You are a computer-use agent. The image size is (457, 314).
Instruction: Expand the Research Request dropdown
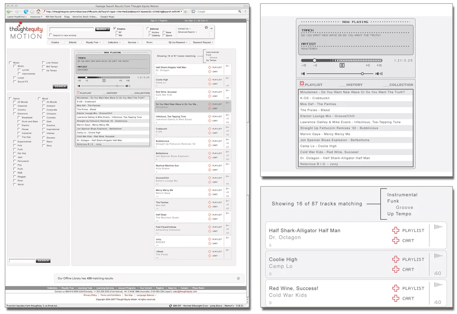[x=202, y=43]
